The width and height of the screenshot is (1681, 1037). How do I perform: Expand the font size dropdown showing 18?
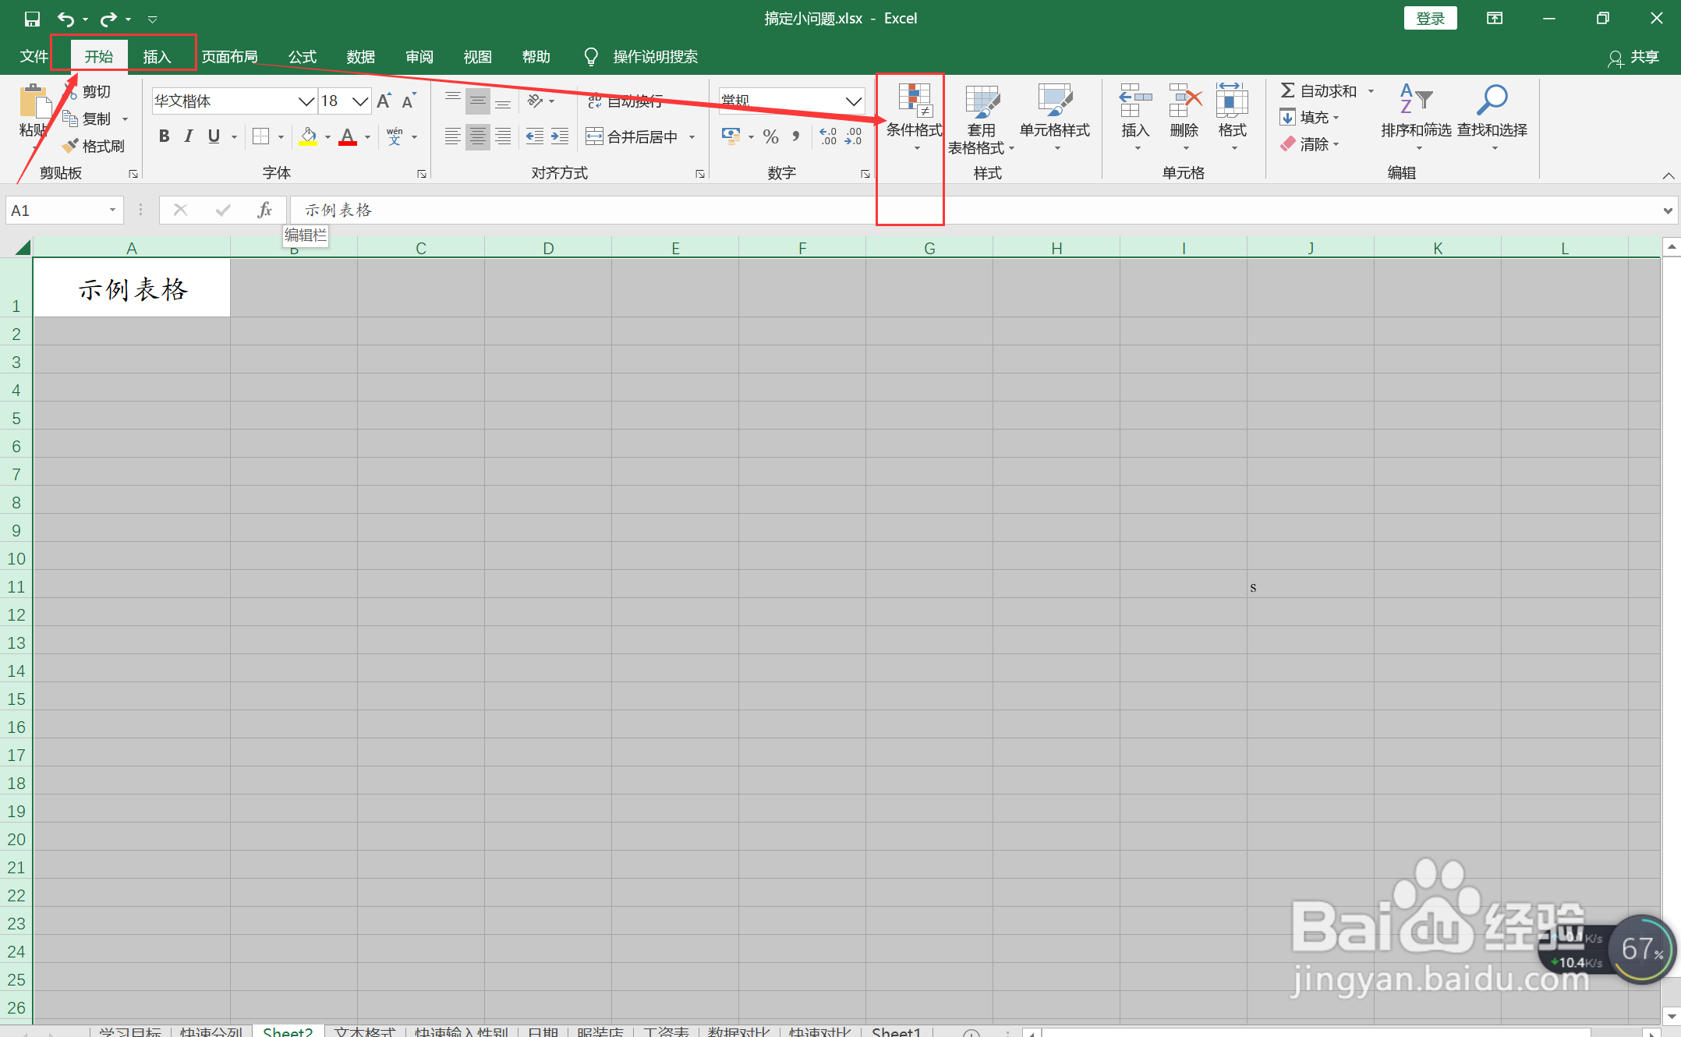(359, 101)
